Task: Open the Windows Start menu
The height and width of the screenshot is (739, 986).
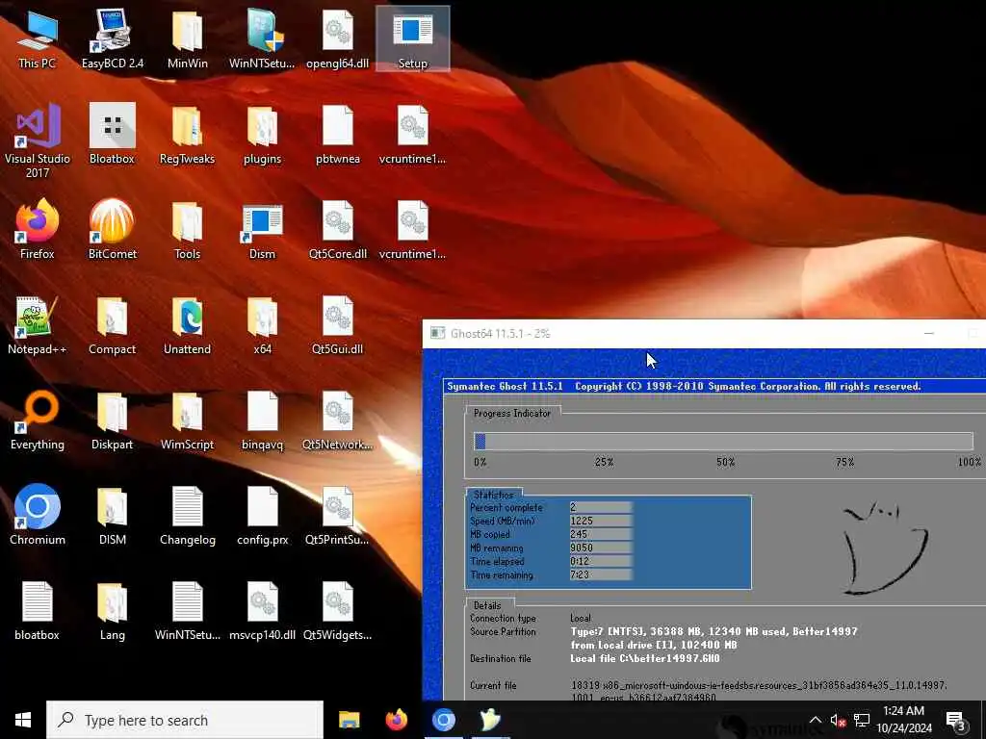Action: click(x=23, y=720)
